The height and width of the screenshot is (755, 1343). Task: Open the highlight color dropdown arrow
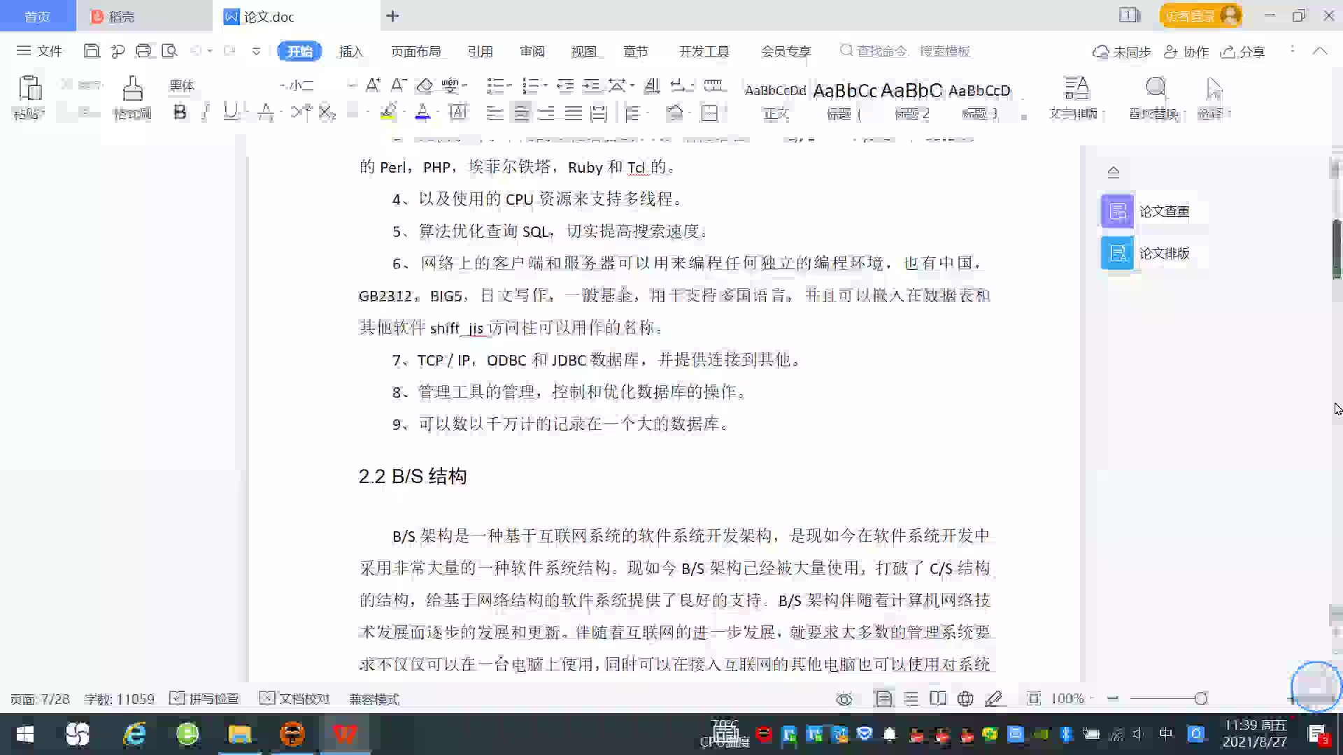pos(403,112)
